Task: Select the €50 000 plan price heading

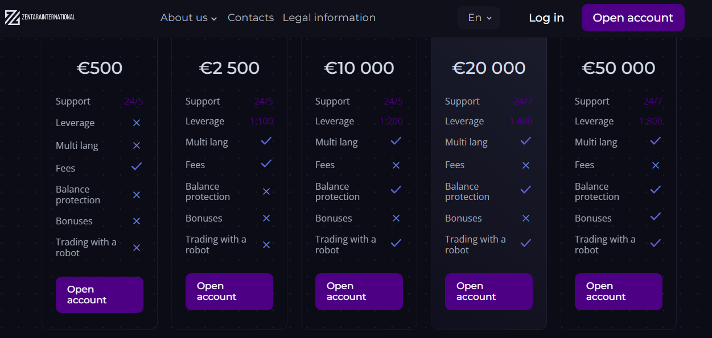Action: (x=619, y=68)
